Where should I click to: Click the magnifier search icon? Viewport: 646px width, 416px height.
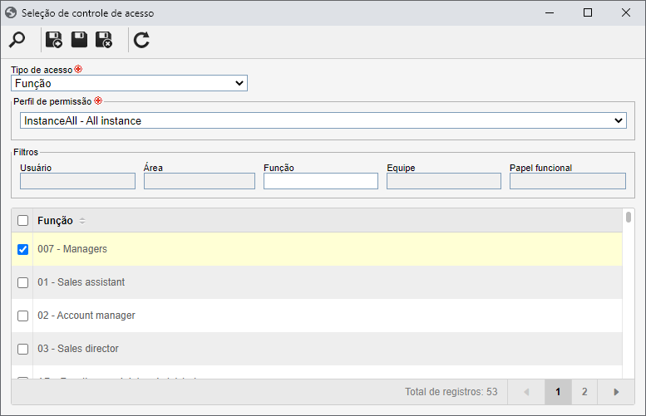pos(17,40)
